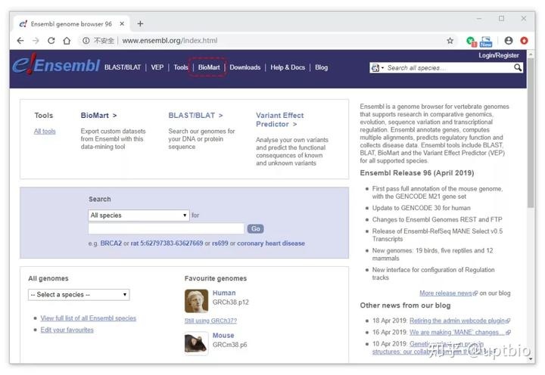
Task: Click the coronary heart disease example link
Action: coord(271,243)
